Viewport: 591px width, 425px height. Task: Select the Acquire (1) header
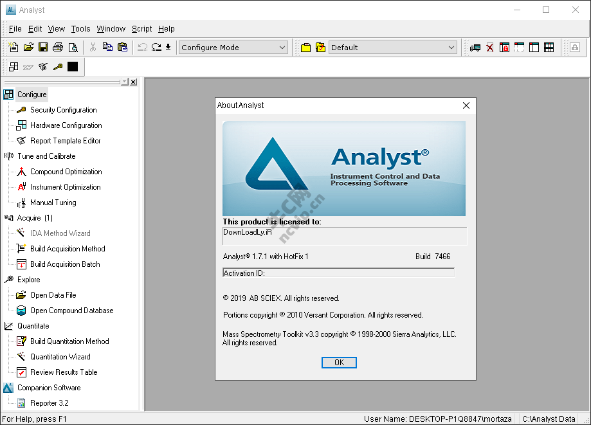(x=35, y=218)
